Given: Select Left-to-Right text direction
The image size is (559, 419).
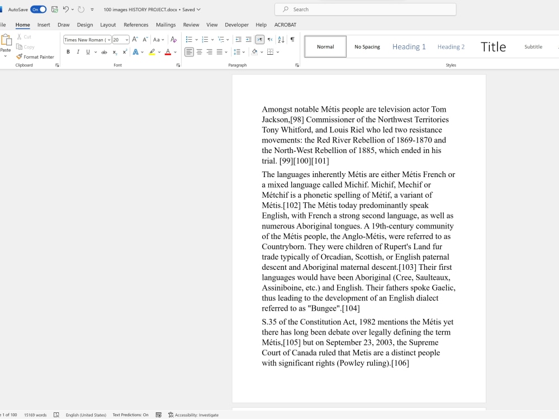Looking at the screenshot, I should tap(260, 40).
